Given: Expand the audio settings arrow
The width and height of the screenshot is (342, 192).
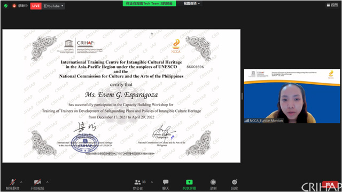Looking at the screenshot, I should (x=21, y=182).
